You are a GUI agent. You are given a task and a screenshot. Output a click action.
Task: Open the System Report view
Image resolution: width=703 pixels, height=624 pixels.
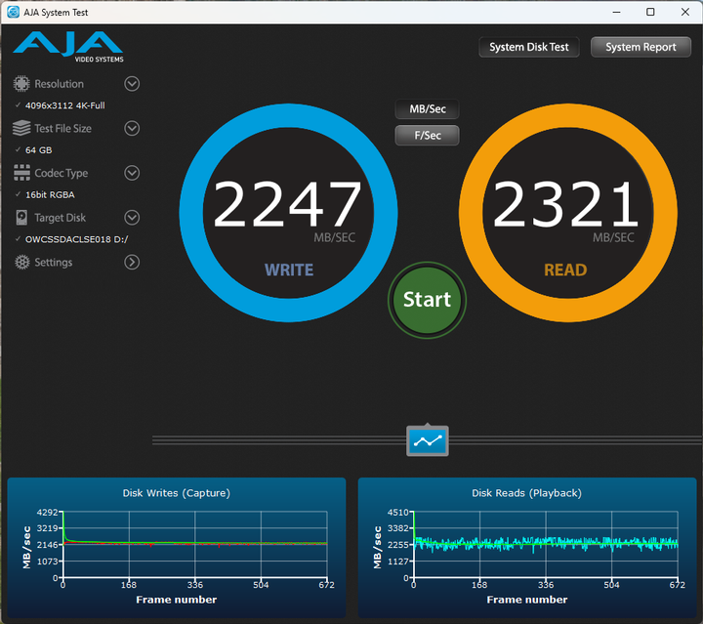(641, 47)
